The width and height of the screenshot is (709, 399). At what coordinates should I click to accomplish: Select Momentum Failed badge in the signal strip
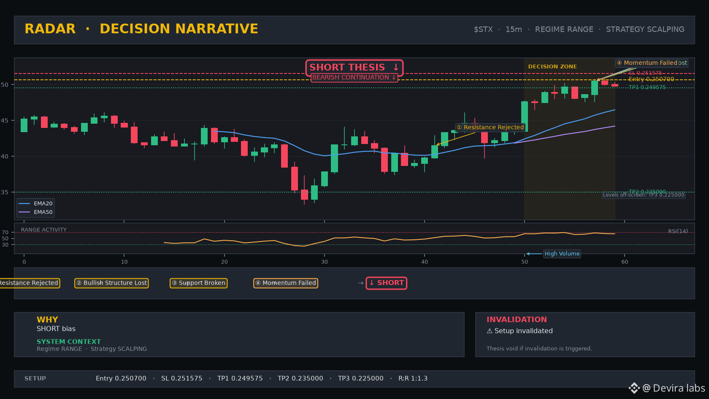click(286, 283)
